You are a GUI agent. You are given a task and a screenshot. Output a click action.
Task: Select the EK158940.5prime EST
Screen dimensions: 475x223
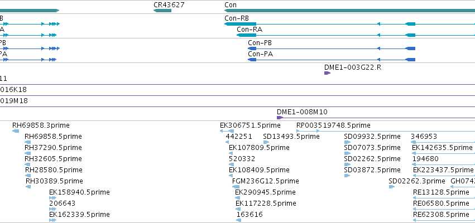click(x=52, y=198)
